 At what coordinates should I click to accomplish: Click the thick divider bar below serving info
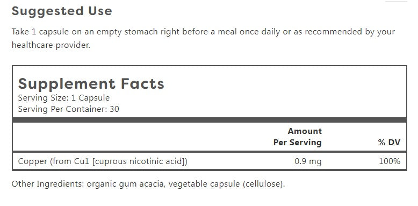(x=209, y=120)
